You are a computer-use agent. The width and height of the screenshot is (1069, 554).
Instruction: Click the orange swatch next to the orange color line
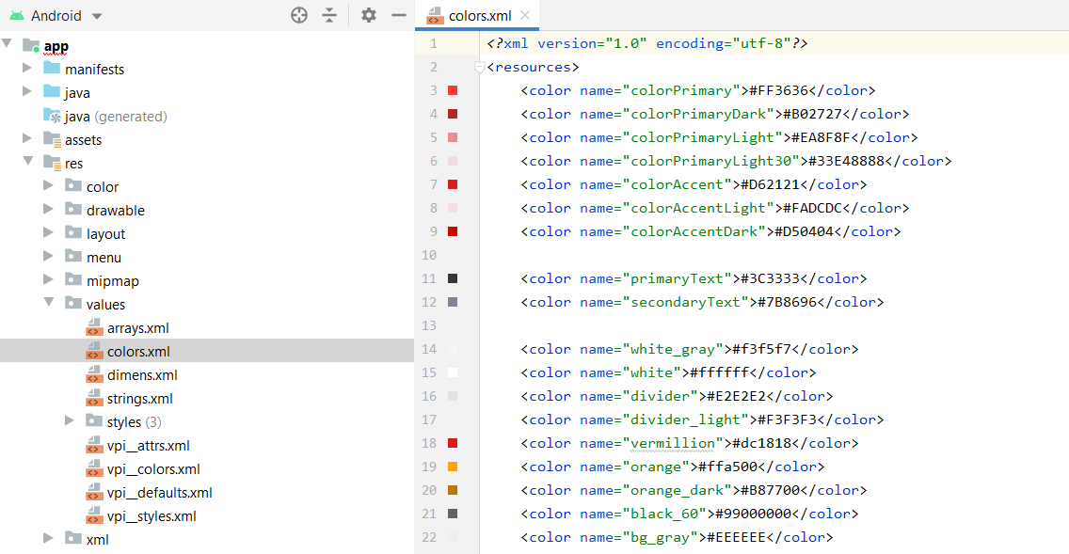click(x=455, y=467)
